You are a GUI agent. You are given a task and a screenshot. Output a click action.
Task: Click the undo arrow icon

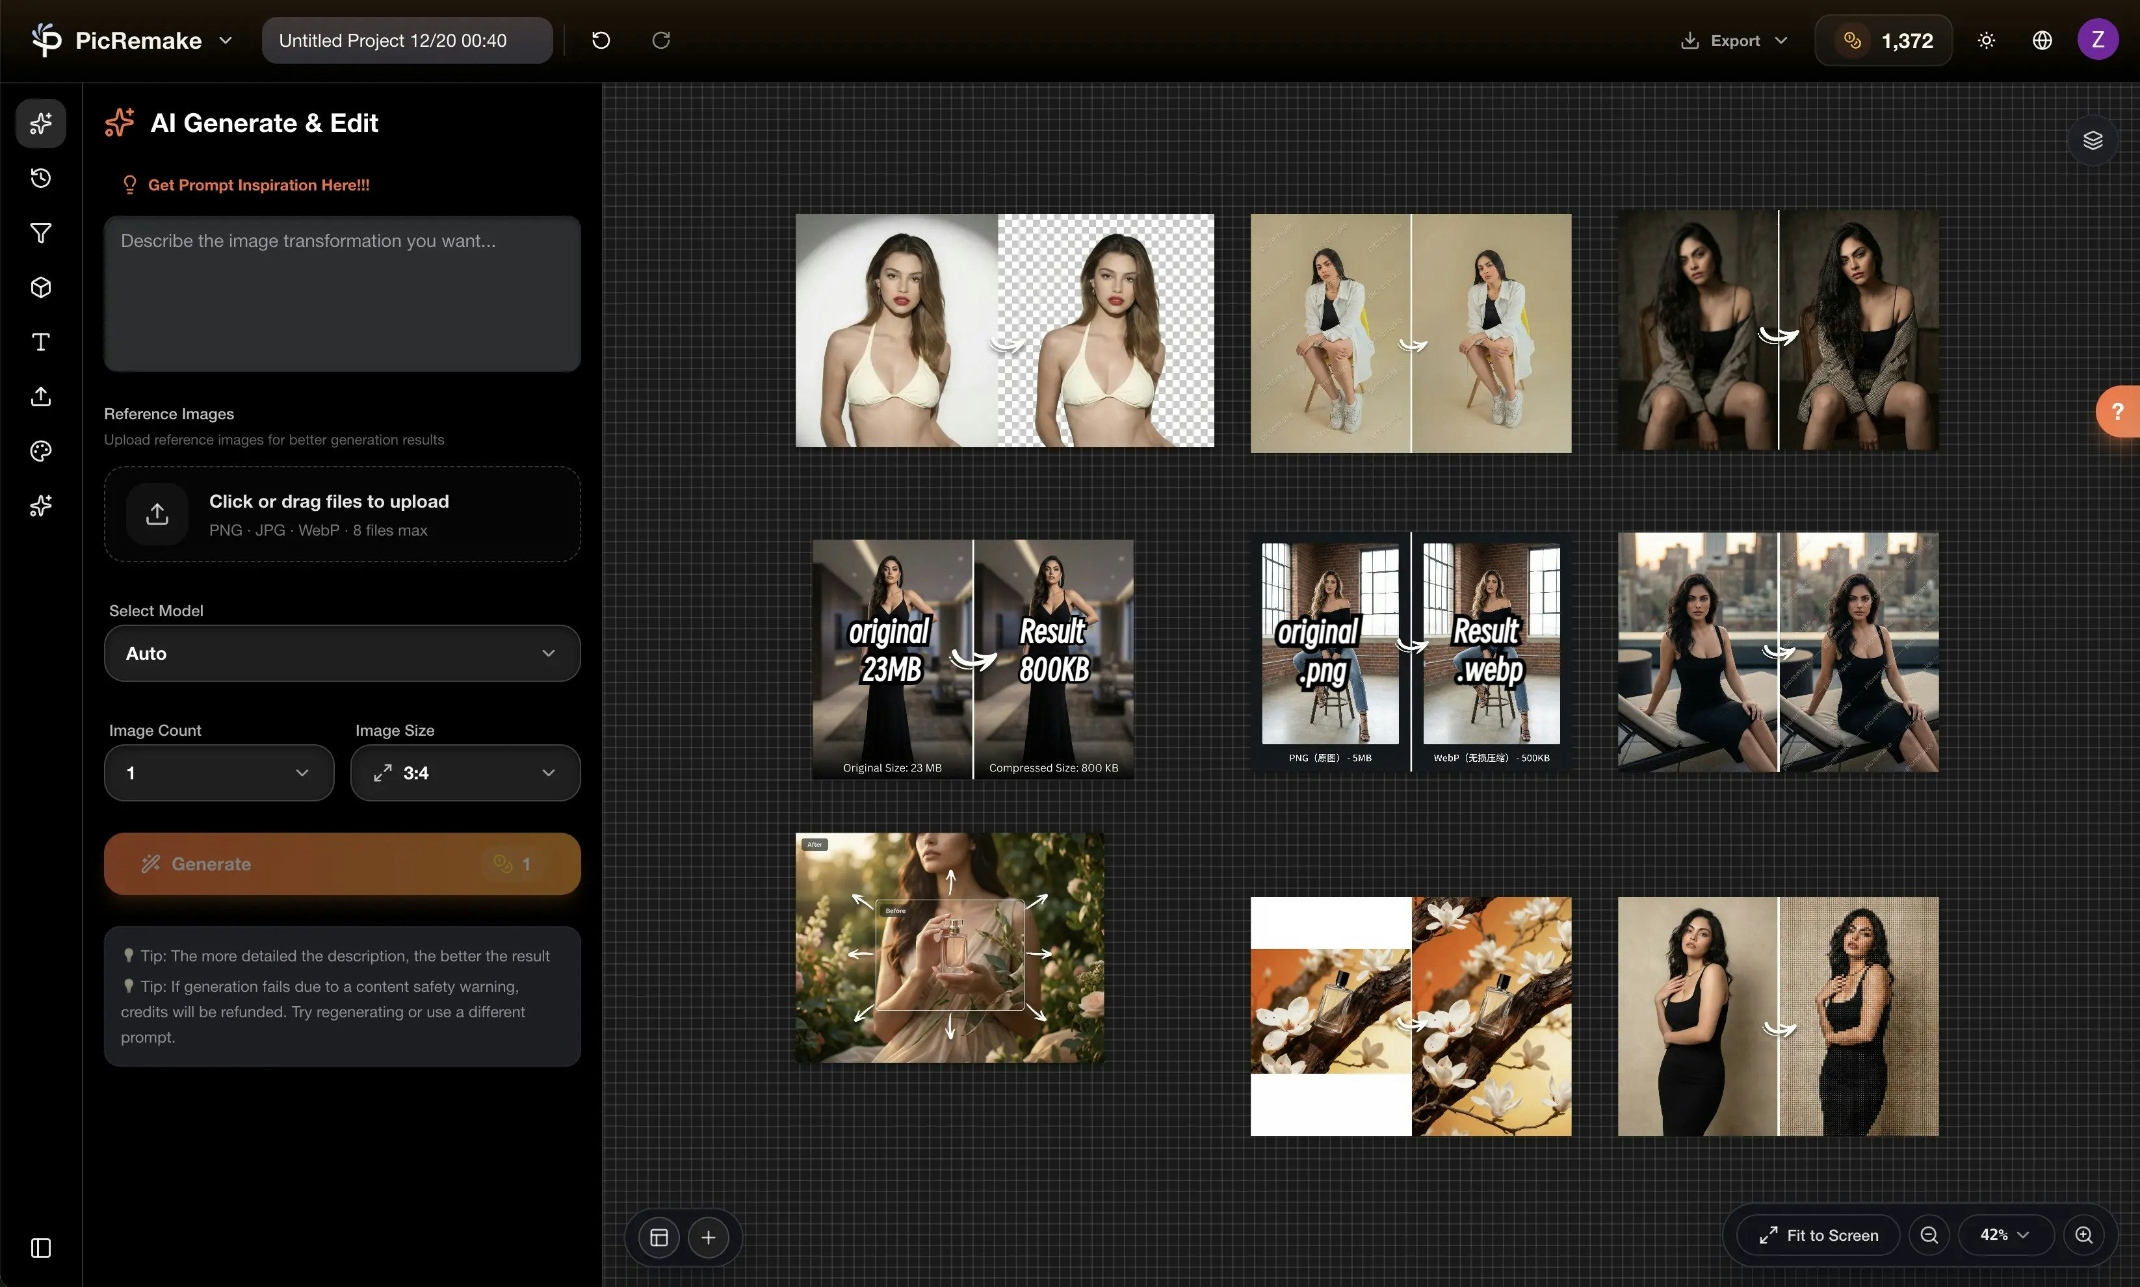pyautogui.click(x=601, y=41)
